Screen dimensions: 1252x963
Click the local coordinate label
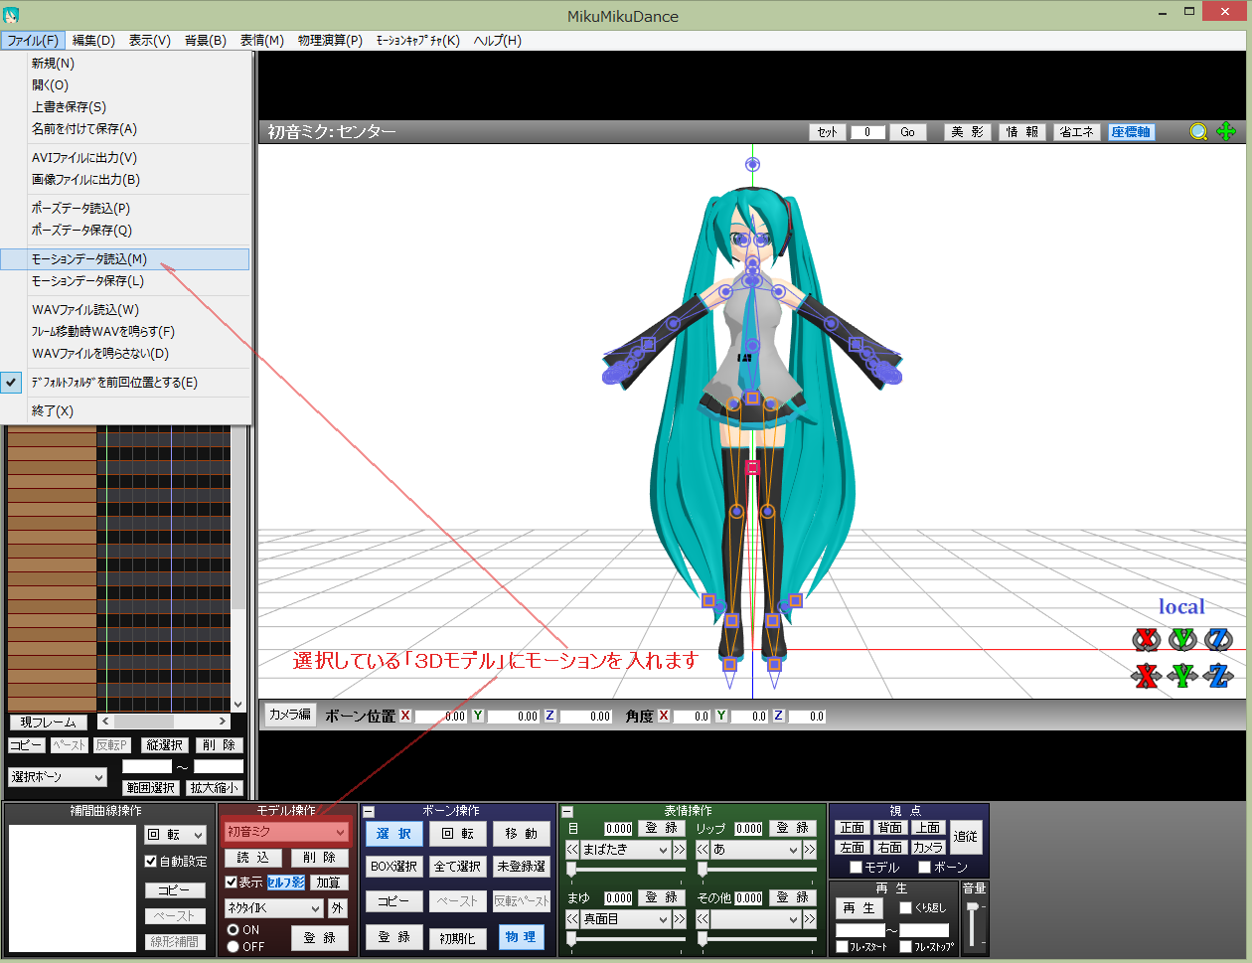(x=1181, y=606)
